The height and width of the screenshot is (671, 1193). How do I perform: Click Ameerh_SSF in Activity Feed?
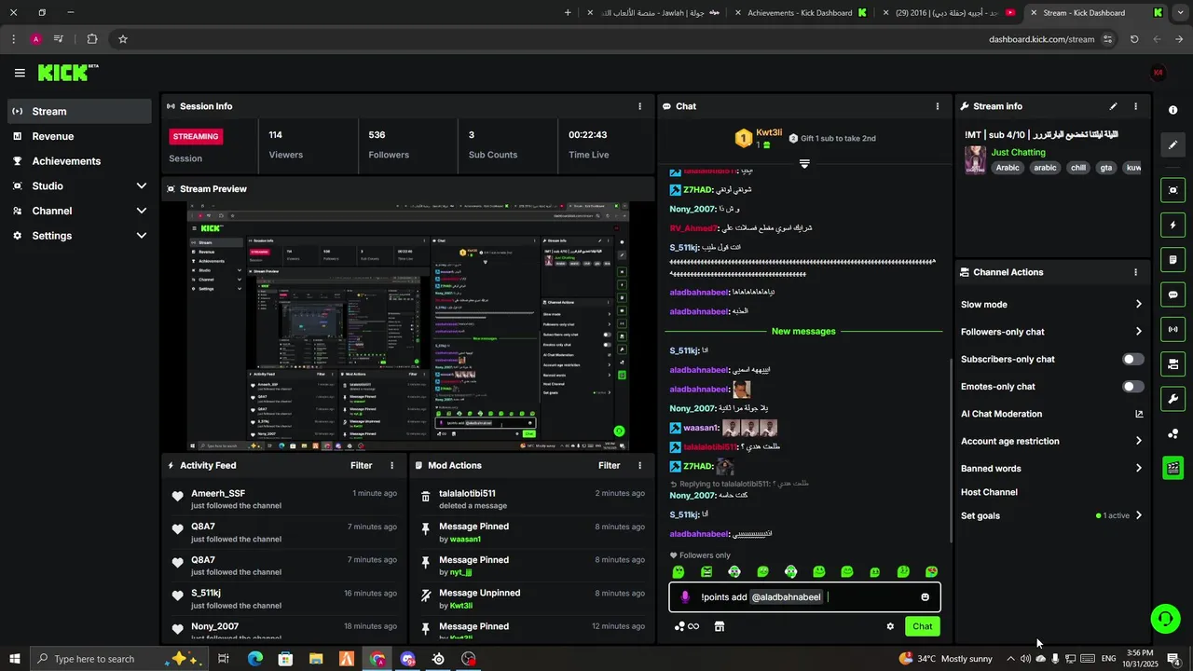tap(218, 493)
